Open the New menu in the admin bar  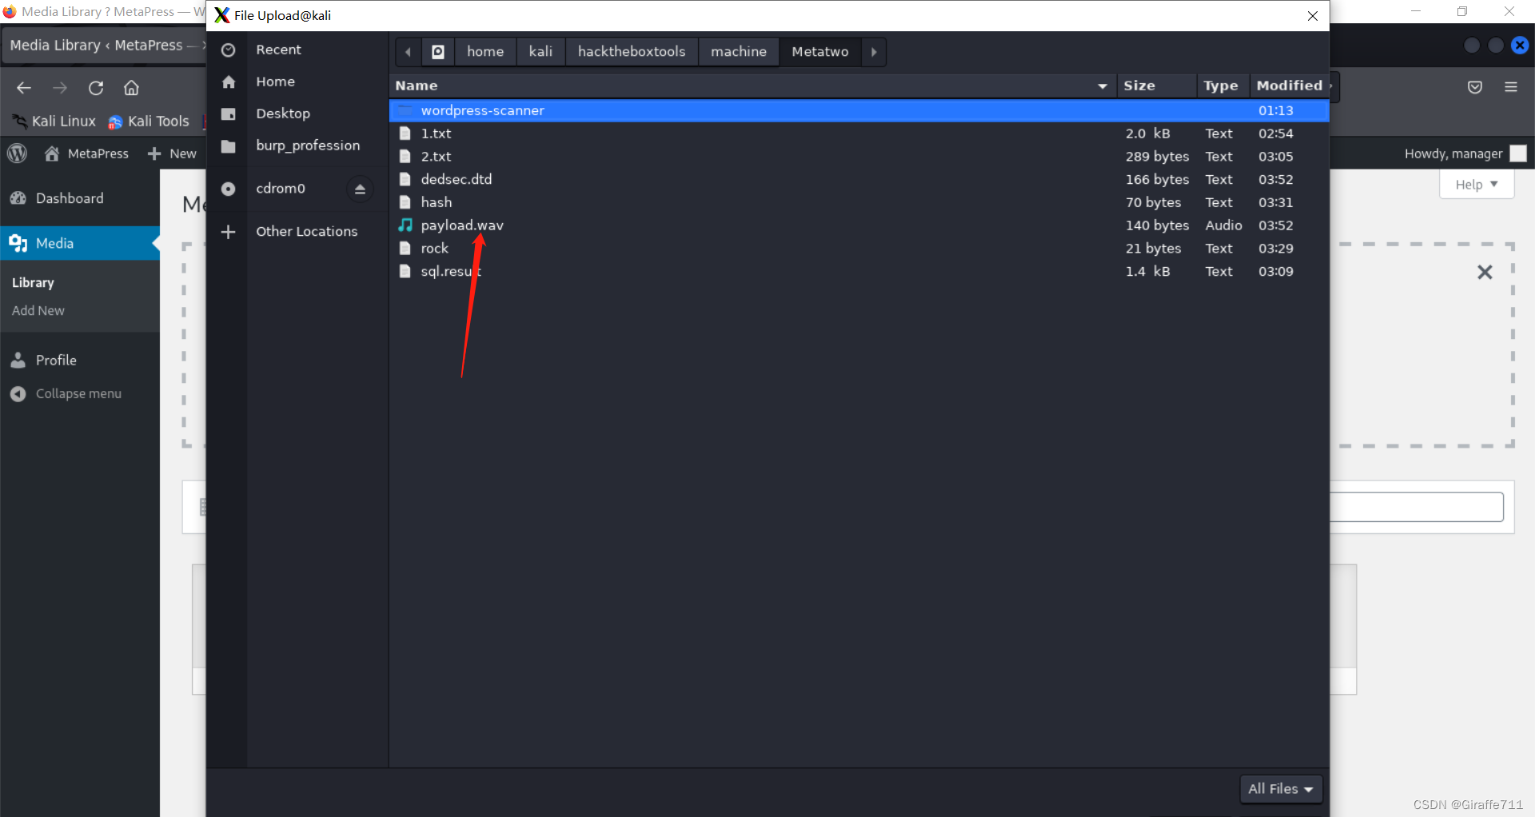(x=172, y=153)
